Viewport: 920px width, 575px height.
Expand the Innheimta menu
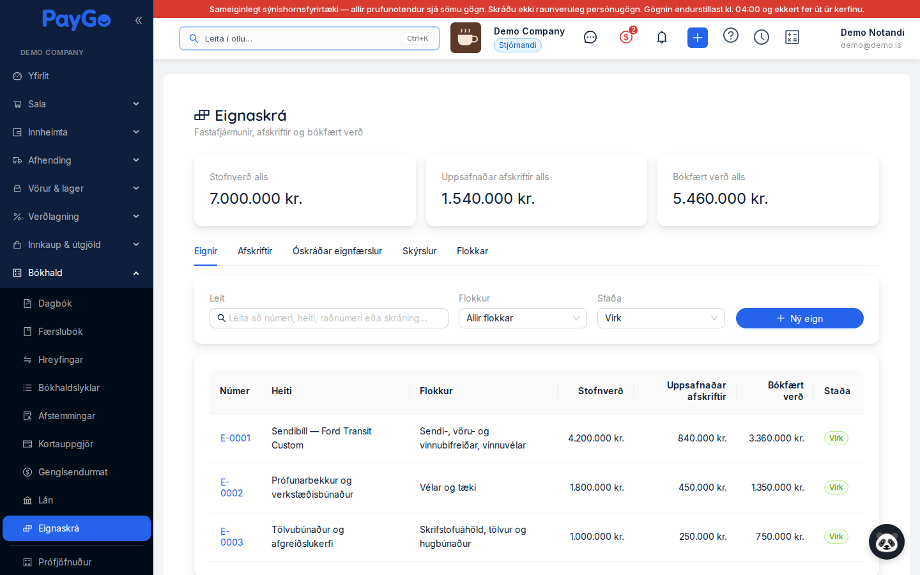coord(77,132)
